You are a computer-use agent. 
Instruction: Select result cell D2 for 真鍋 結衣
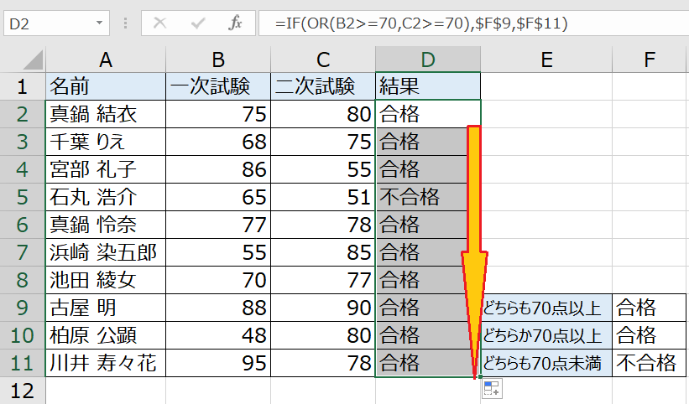pyautogui.click(x=428, y=114)
